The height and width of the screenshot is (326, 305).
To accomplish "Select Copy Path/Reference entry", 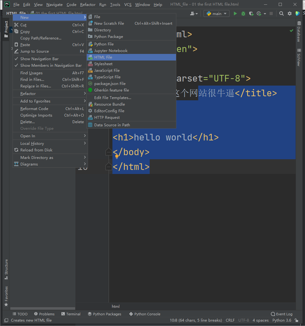I will tap(50, 38).
